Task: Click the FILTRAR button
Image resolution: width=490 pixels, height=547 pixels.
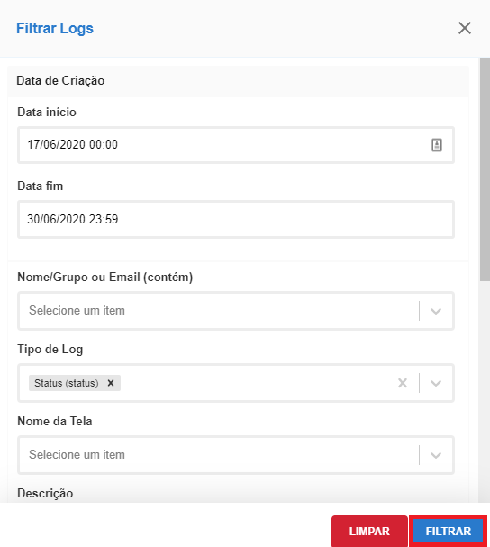Action: point(449,532)
